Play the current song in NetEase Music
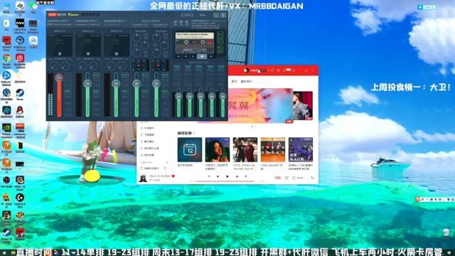455x256 pixels. [227, 176]
